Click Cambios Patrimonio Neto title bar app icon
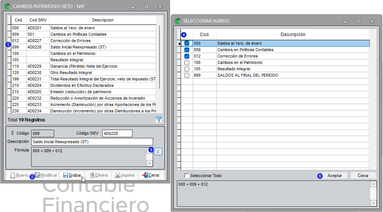 pos(7,6)
